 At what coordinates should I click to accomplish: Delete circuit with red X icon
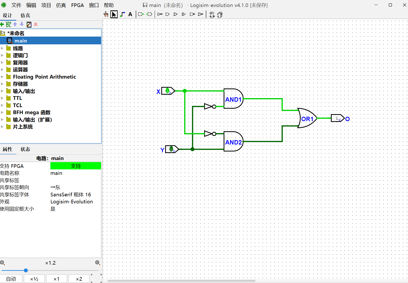[36, 24]
